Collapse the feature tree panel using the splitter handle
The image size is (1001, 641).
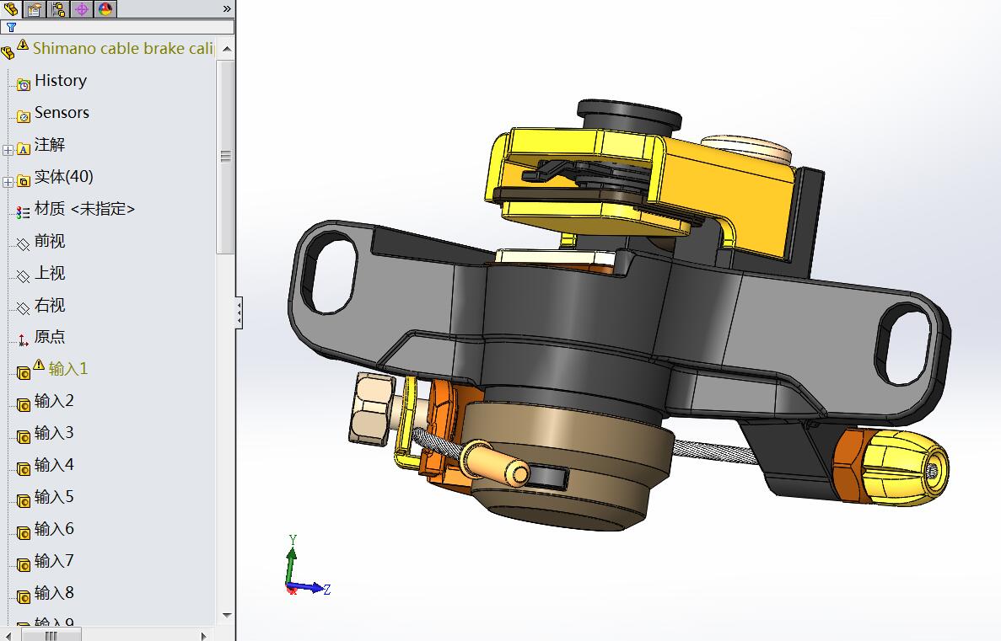point(239,313)
